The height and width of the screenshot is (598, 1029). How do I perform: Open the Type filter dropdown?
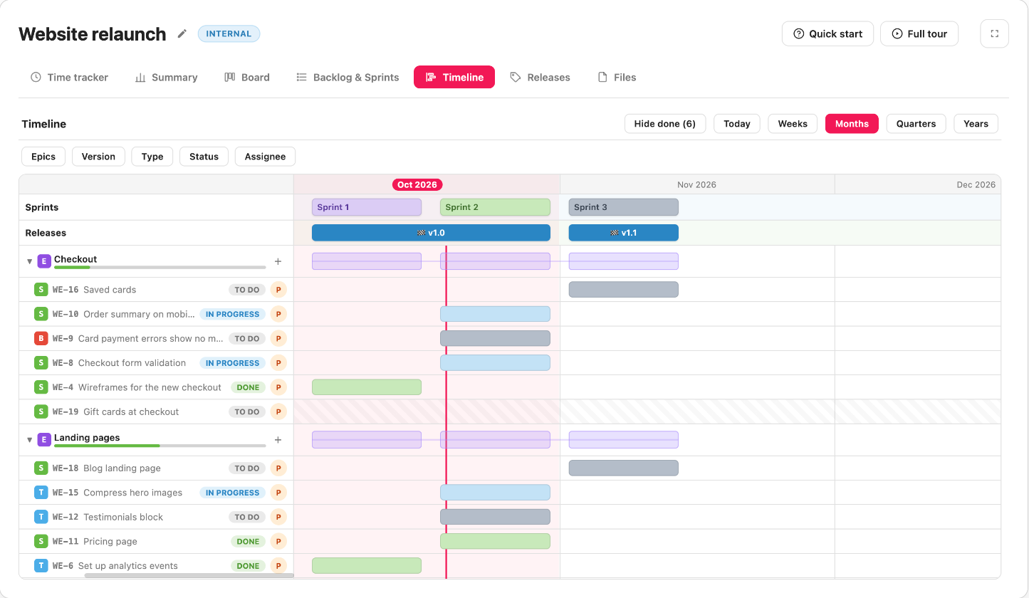(152, 157)
